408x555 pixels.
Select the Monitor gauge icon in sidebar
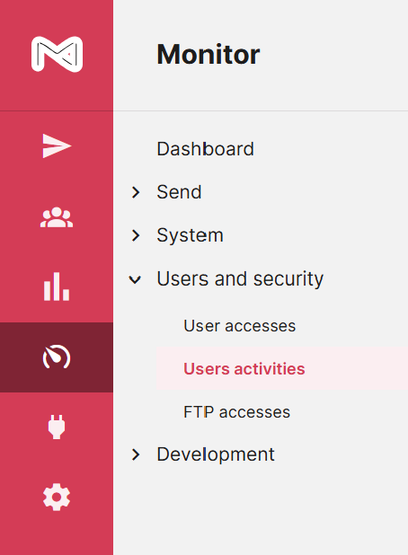click(57, 357)
